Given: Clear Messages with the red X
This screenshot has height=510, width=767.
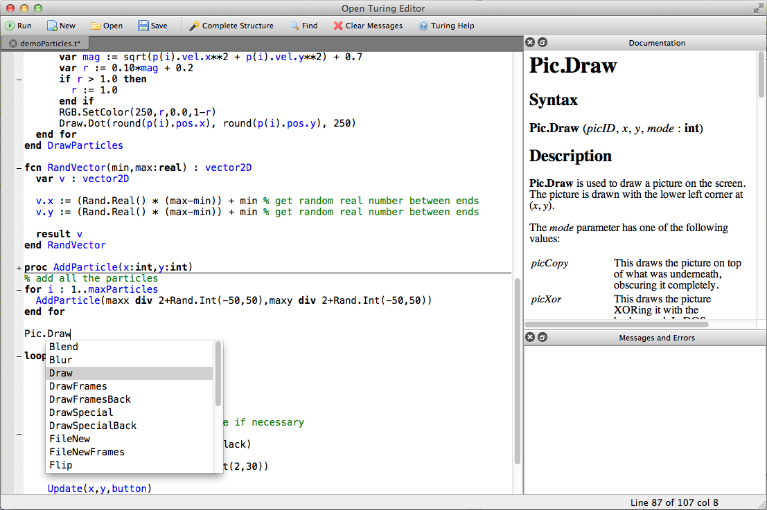Looking at the screenshot, I should (x=368, y=26).
